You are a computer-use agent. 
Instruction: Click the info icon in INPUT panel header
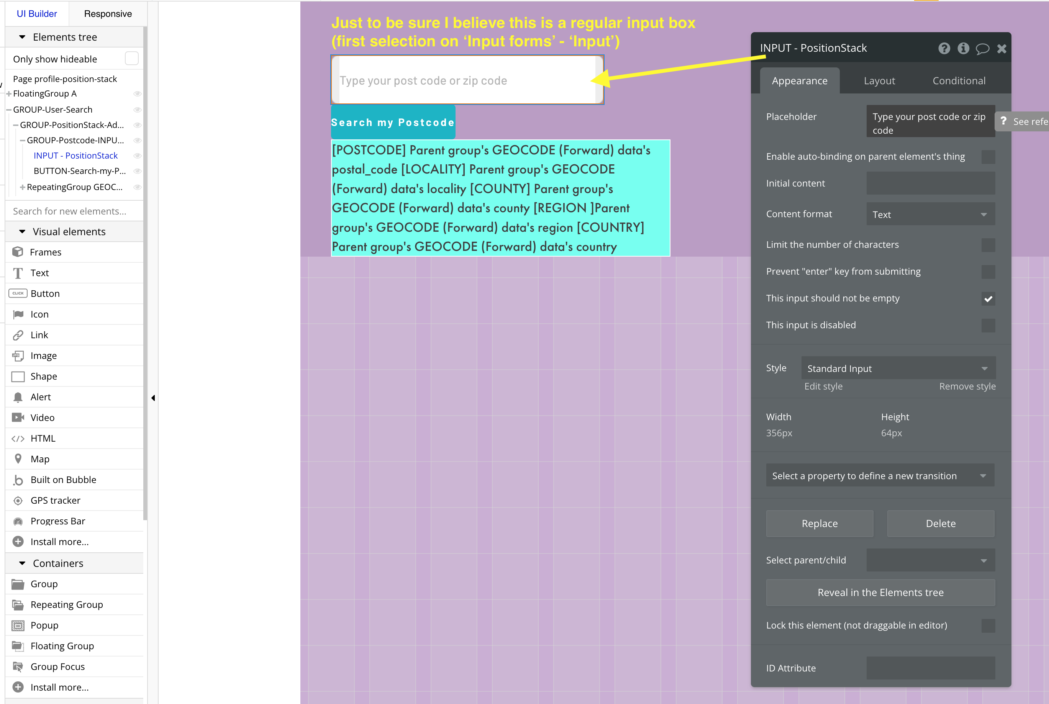(963, 48)
